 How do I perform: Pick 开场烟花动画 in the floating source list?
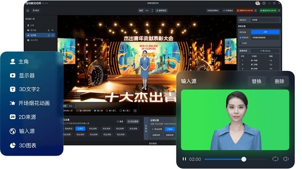pos(30,103)
